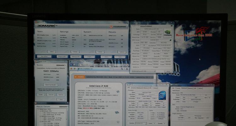Click the browser address bar refresh icon

125,65
